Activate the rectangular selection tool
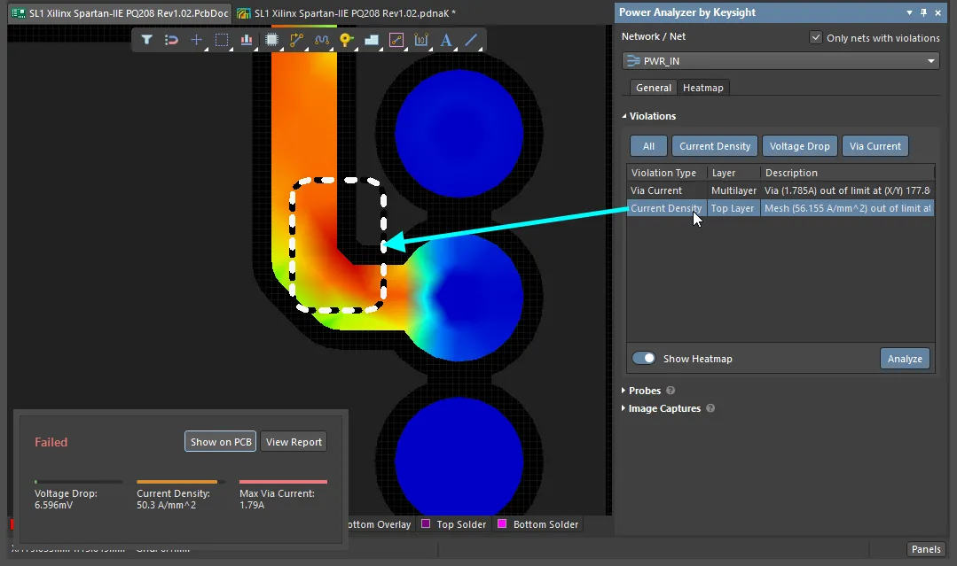The height and width of the screenshot is (566, 957). 222,39
